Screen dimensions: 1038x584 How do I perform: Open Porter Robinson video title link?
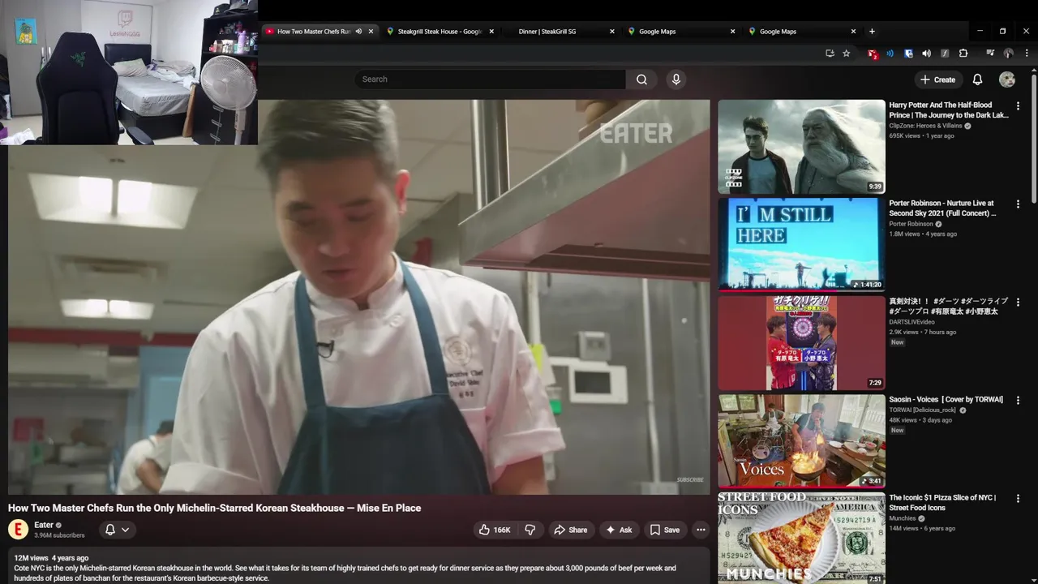click(x=942, y=208)
